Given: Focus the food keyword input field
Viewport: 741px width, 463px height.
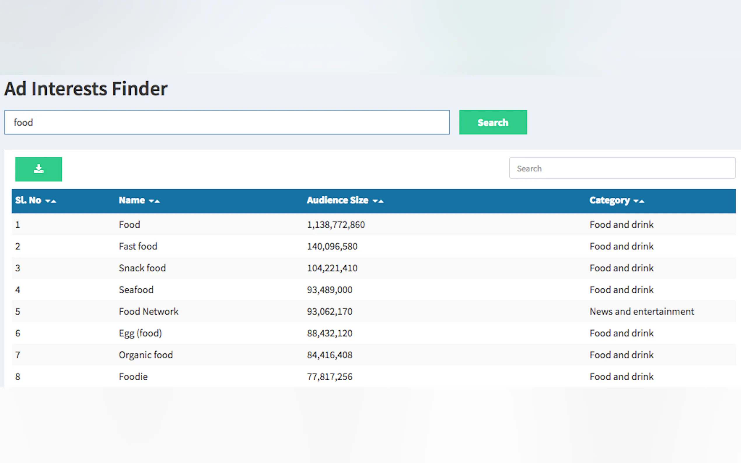Looking at the screenshot, I should point(227,122).
